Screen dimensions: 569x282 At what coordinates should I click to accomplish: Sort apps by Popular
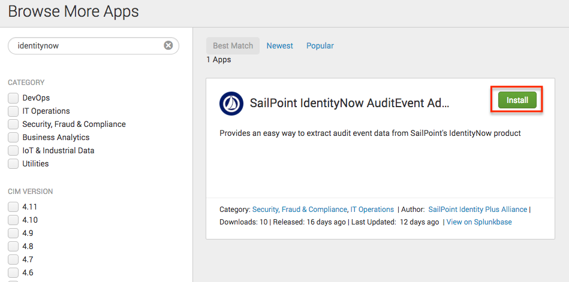320,46
